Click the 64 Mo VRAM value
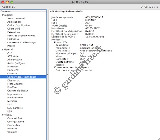This screenshot has height=140, width=160. [x=89, y=26]
